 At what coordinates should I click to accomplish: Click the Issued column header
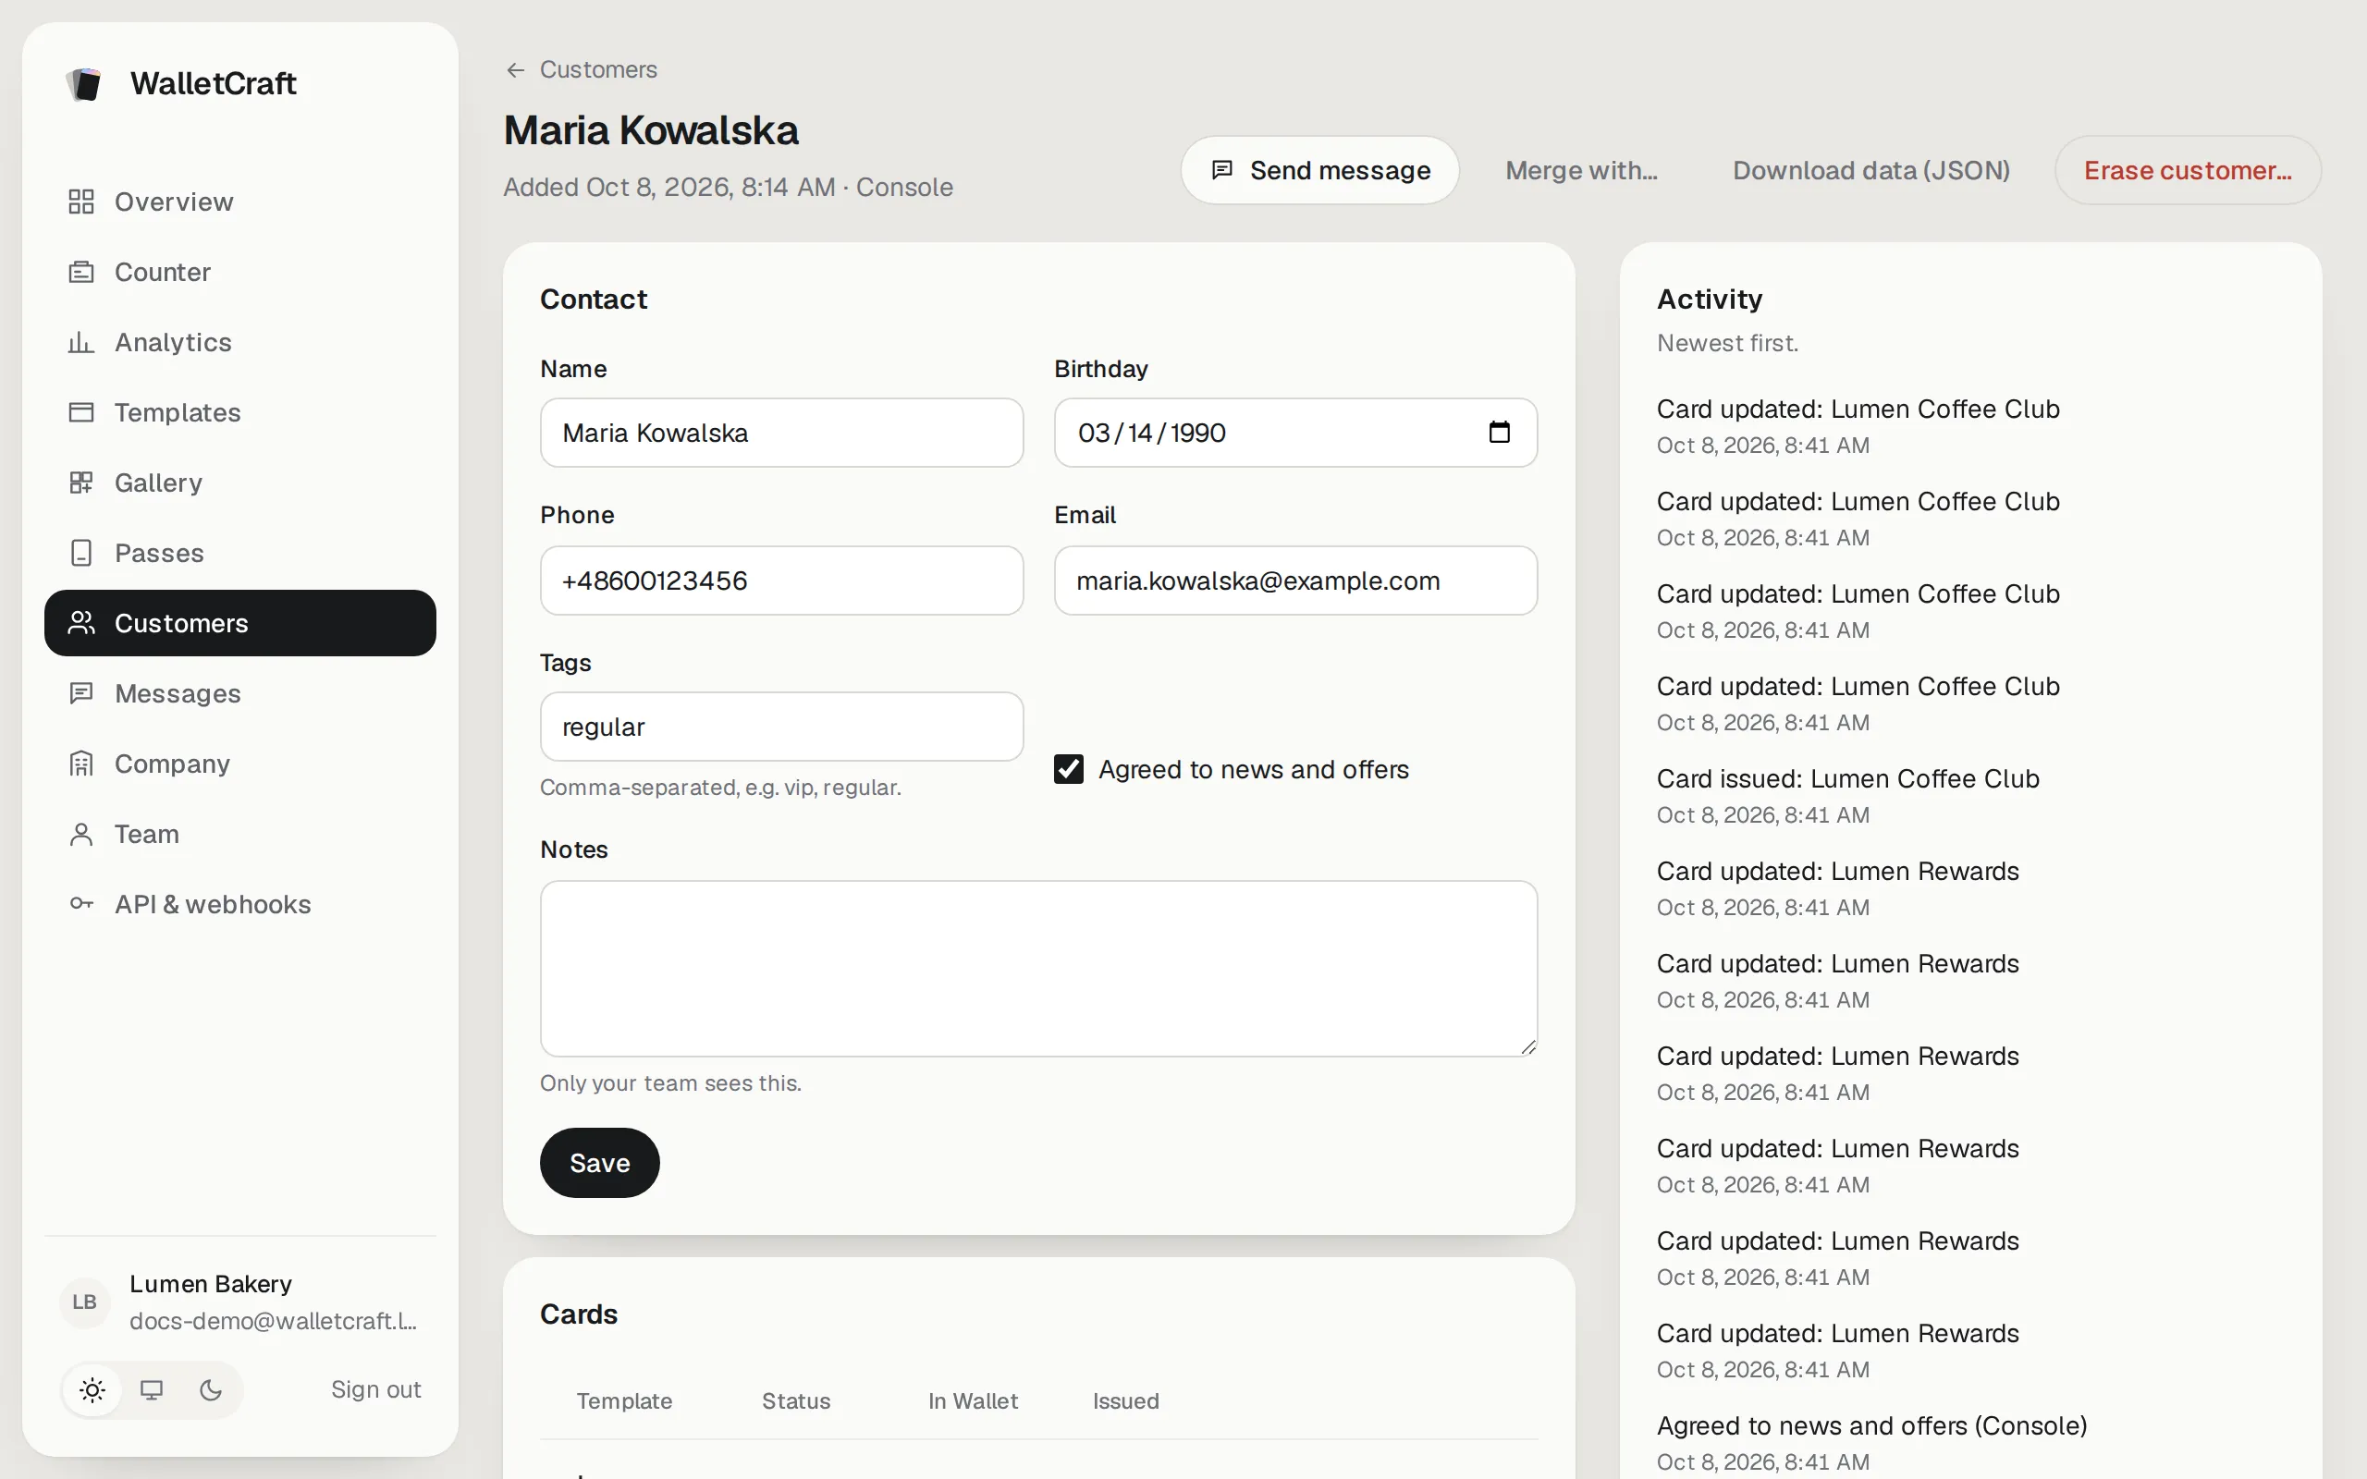[x=1126, y=1401]
